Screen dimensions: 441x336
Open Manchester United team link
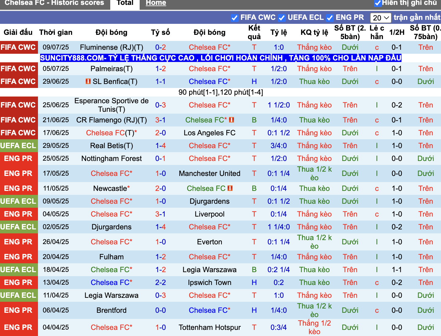point(209,173)
